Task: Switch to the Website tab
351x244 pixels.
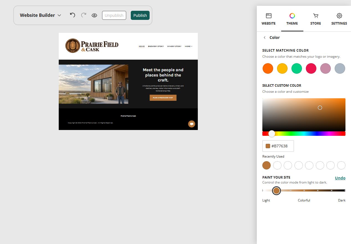Action: (x=268, y=19)
